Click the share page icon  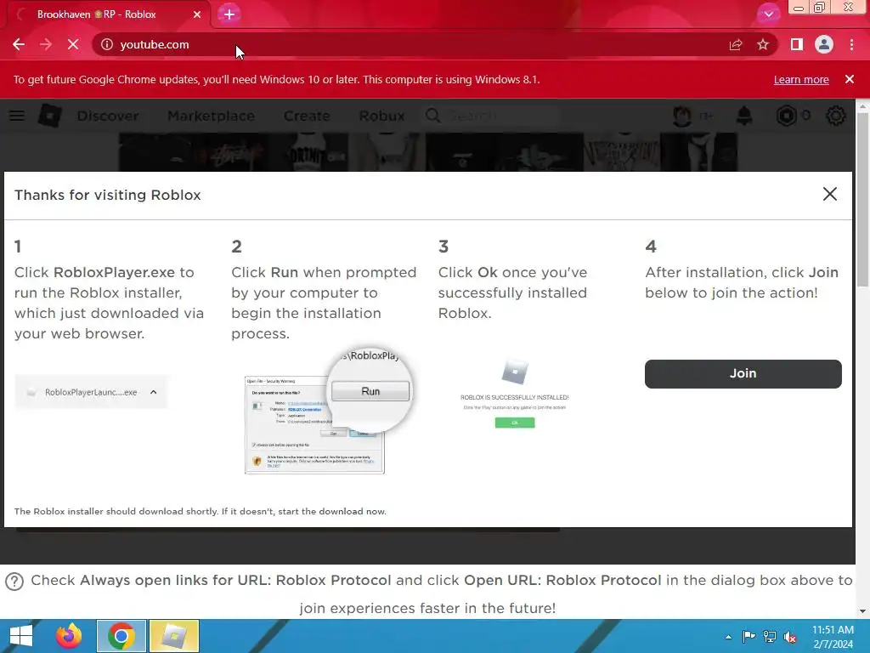736,44
